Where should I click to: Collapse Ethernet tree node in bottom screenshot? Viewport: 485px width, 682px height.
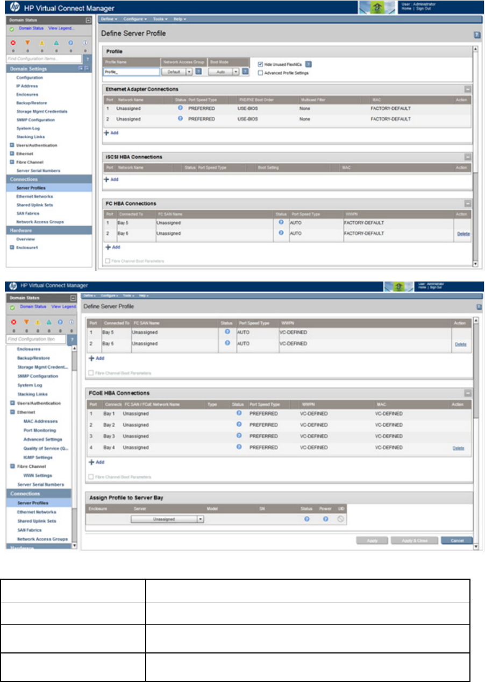point(12,412)
